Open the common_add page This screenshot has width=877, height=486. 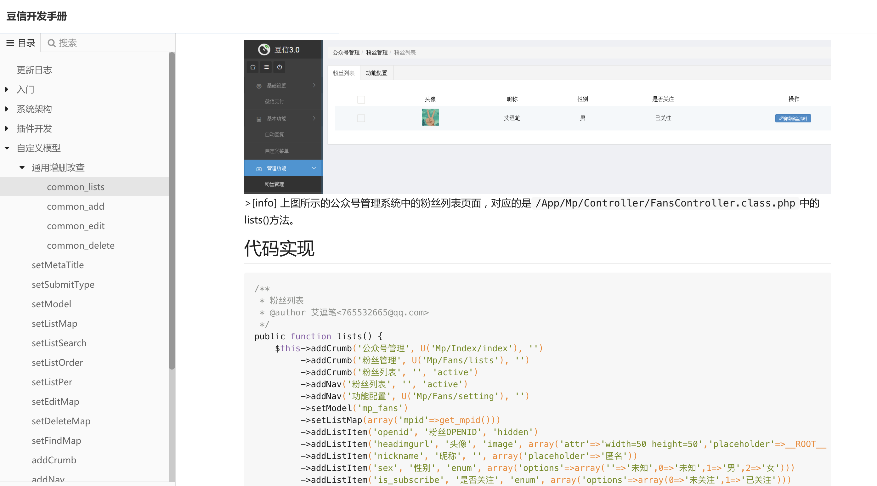click(x=76, y=206)
